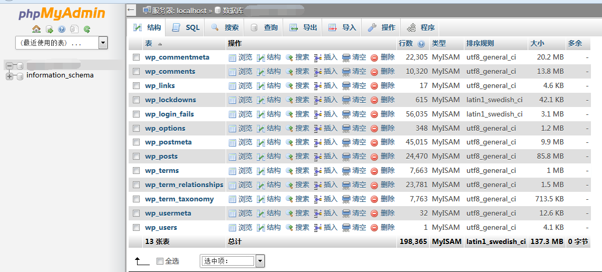Click 浏览 link for wp_links

click(245, 86)
